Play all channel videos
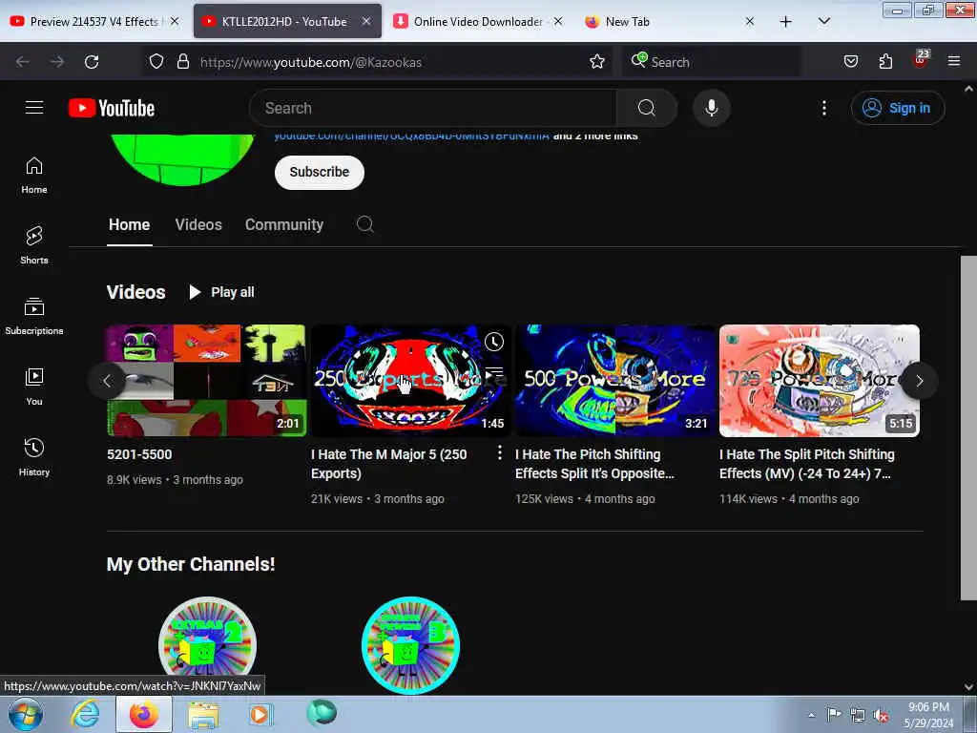The width and height of the screenshot is (977, 733). pyautogui.click(x=221, y=292)
